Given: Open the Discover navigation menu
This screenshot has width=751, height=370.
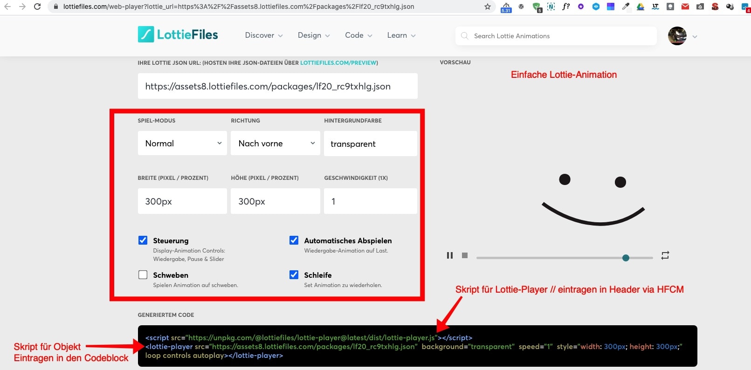Looking at the screenshot, I should 264,35.
